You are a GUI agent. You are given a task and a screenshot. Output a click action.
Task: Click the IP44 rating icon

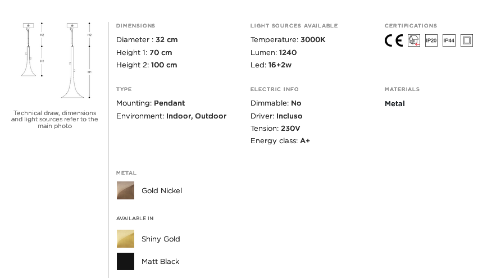(449, 40)
